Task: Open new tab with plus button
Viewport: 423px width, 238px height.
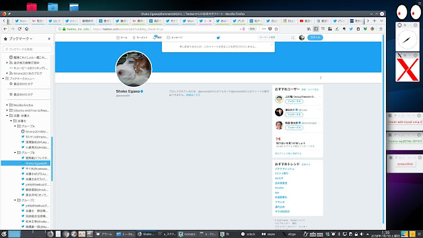Action: [375, 20]
